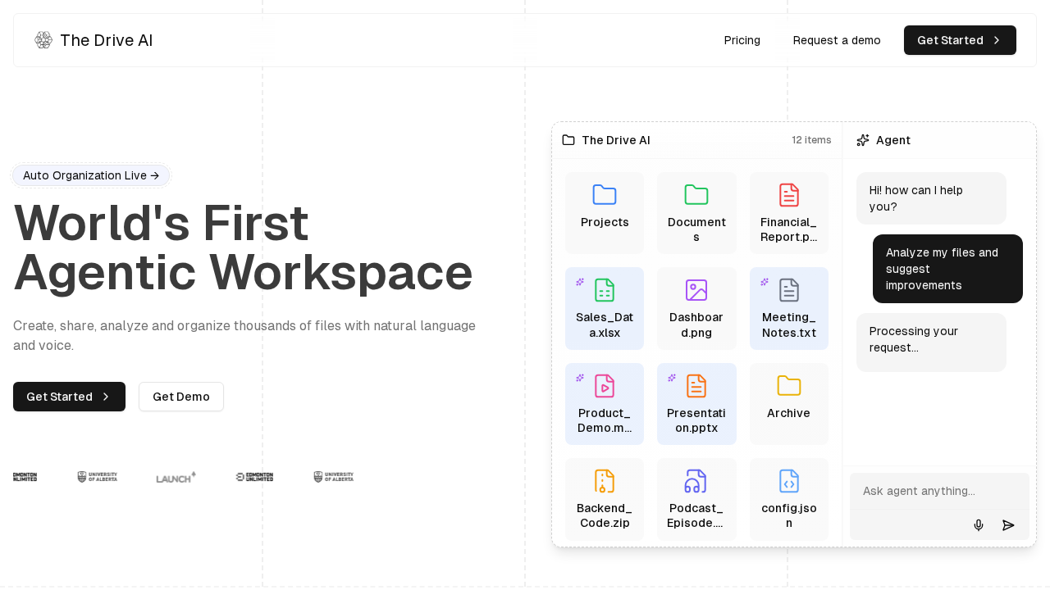Open the yellow Archive folder
The height and width of the screenshot is (590, 1050).
point(788,403)
